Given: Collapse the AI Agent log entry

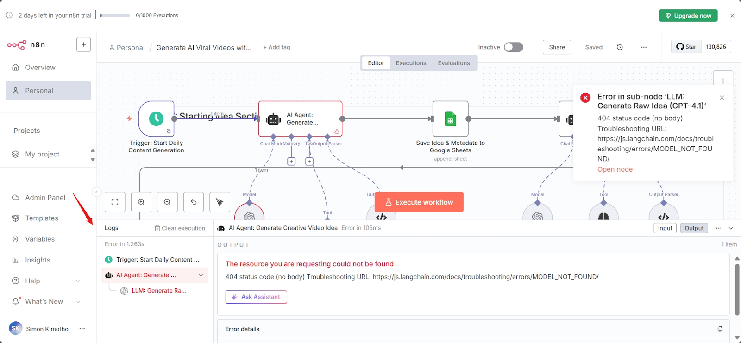Looking at the screenshot, I should (201, 275).
